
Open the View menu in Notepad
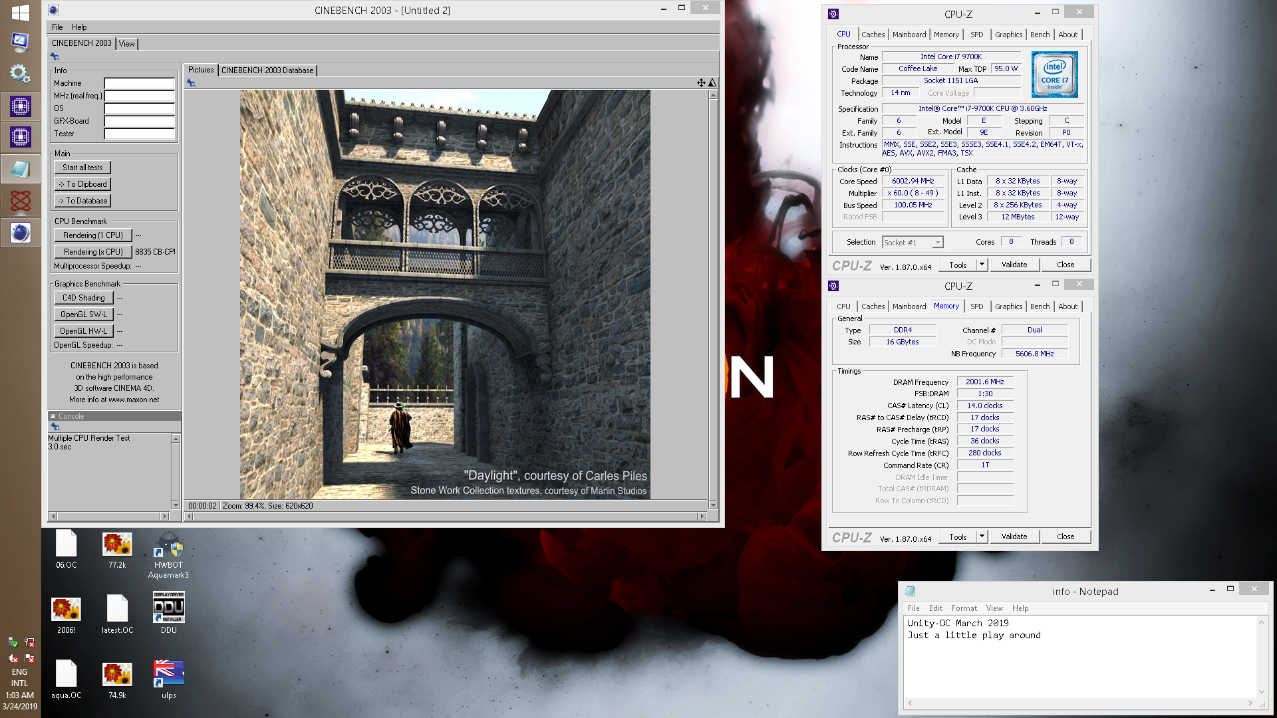tap(994, 608)
